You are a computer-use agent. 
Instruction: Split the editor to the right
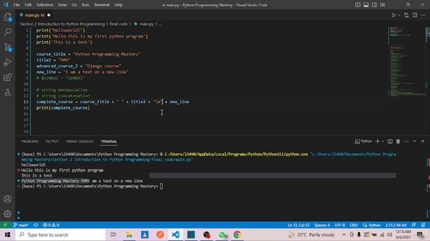click(415, 15)
